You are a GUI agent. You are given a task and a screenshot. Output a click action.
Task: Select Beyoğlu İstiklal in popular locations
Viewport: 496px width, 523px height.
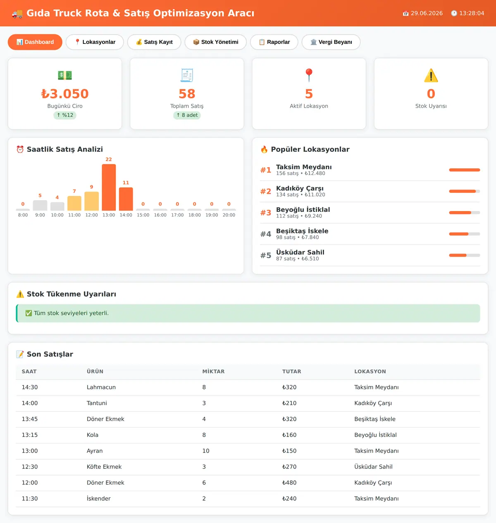370,213
